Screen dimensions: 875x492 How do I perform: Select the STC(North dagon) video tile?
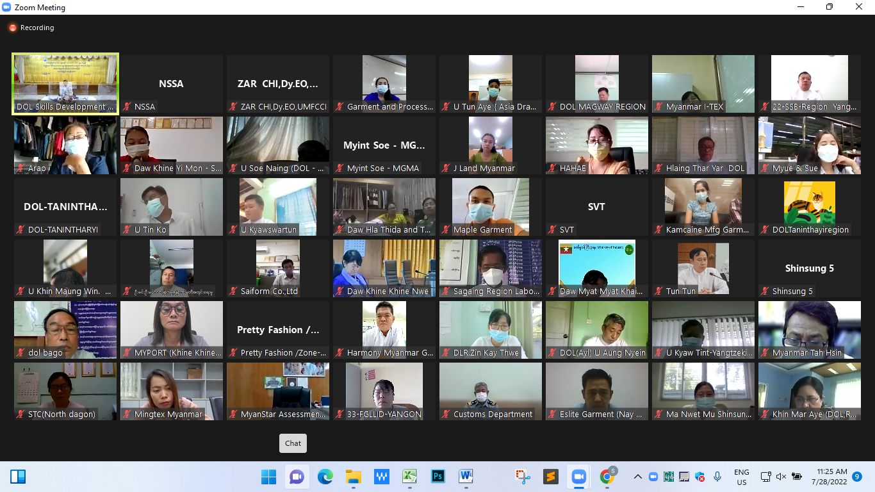(x=65, y=391)
